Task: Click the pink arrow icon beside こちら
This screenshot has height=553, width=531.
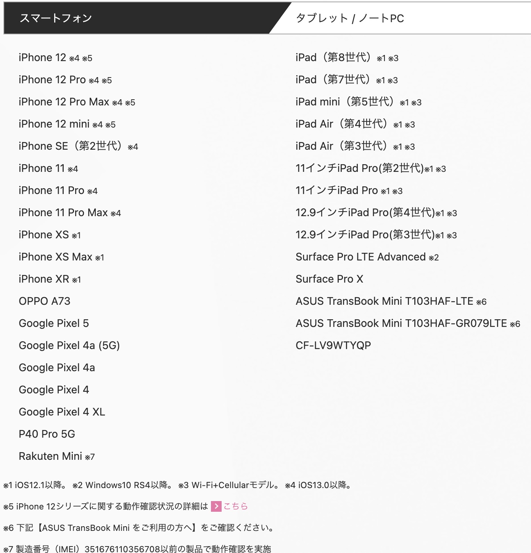Action: (x=216, y=506)
